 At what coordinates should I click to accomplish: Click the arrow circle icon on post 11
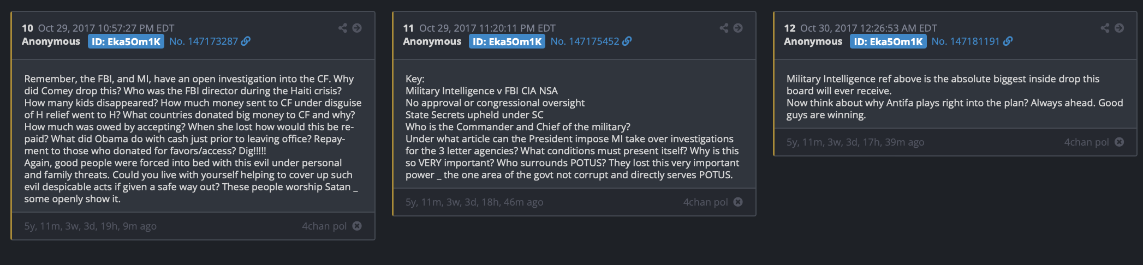coord(738,28)
